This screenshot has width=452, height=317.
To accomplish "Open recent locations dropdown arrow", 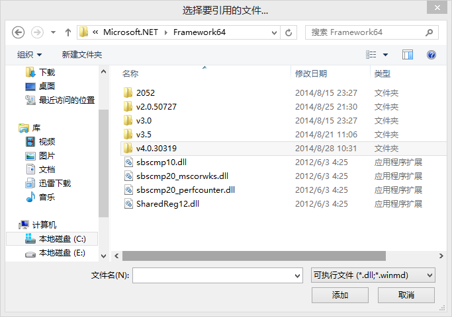I will 53,32.
